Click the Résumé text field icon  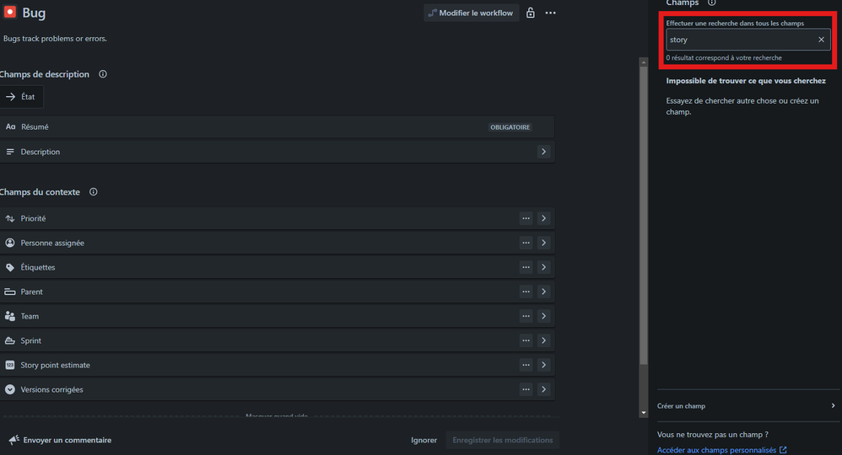pos(10,126)
